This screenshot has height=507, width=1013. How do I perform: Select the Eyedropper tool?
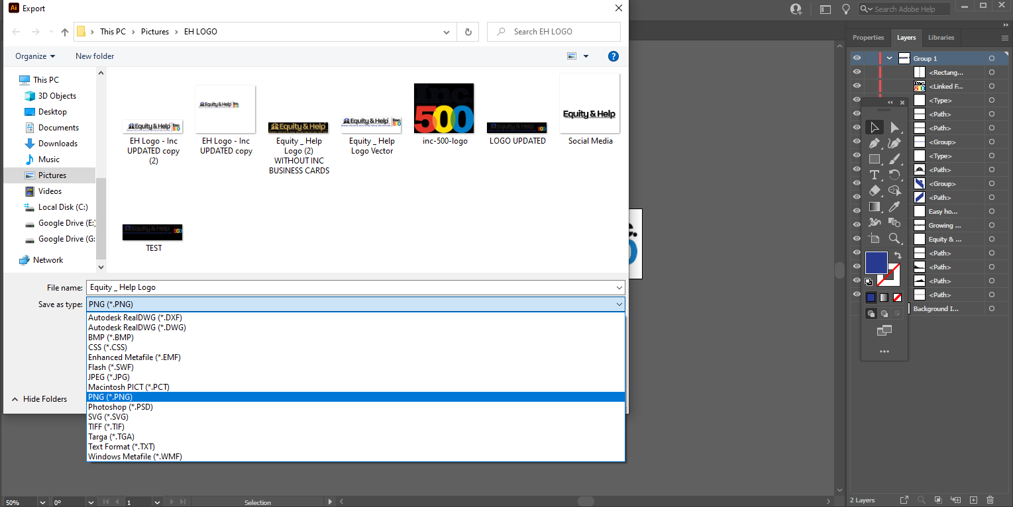pyautogui.click(x=894, y=207)
